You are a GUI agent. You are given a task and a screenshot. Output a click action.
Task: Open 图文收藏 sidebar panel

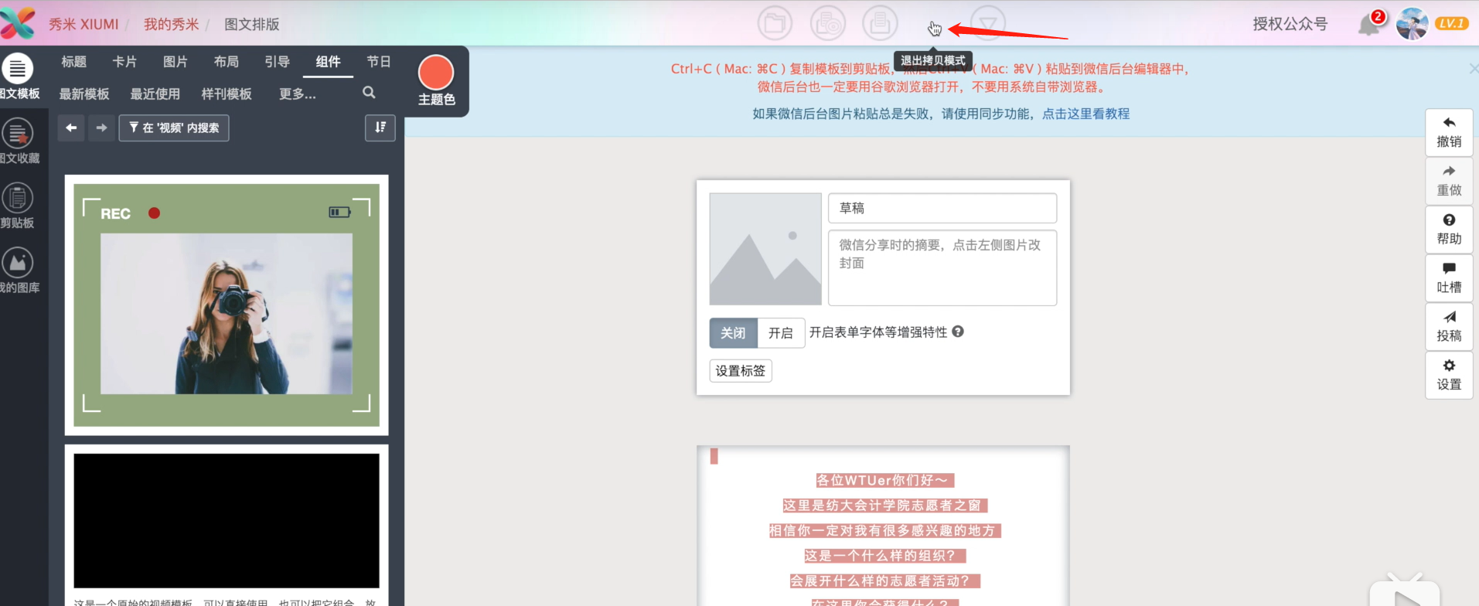point(19,141)
